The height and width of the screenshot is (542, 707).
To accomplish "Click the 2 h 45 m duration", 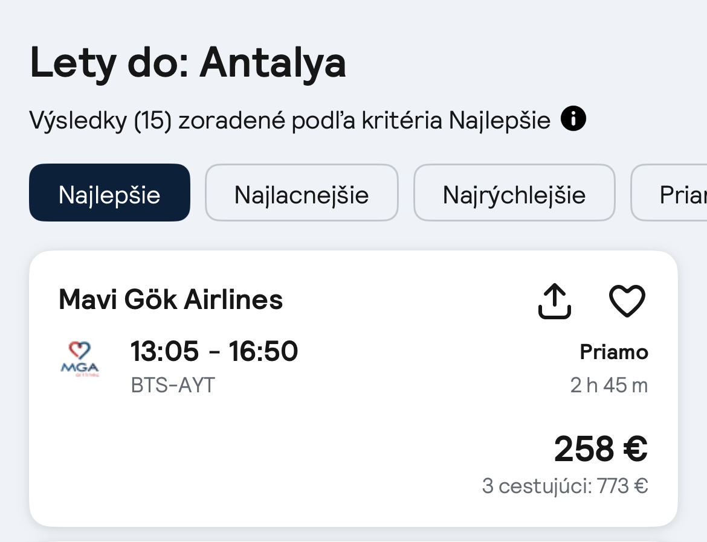I will coord(609,385).
